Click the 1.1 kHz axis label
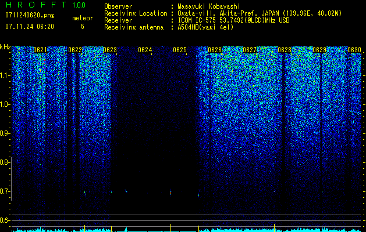The height and width of the screenshot is (232, 366). point(5,75)
